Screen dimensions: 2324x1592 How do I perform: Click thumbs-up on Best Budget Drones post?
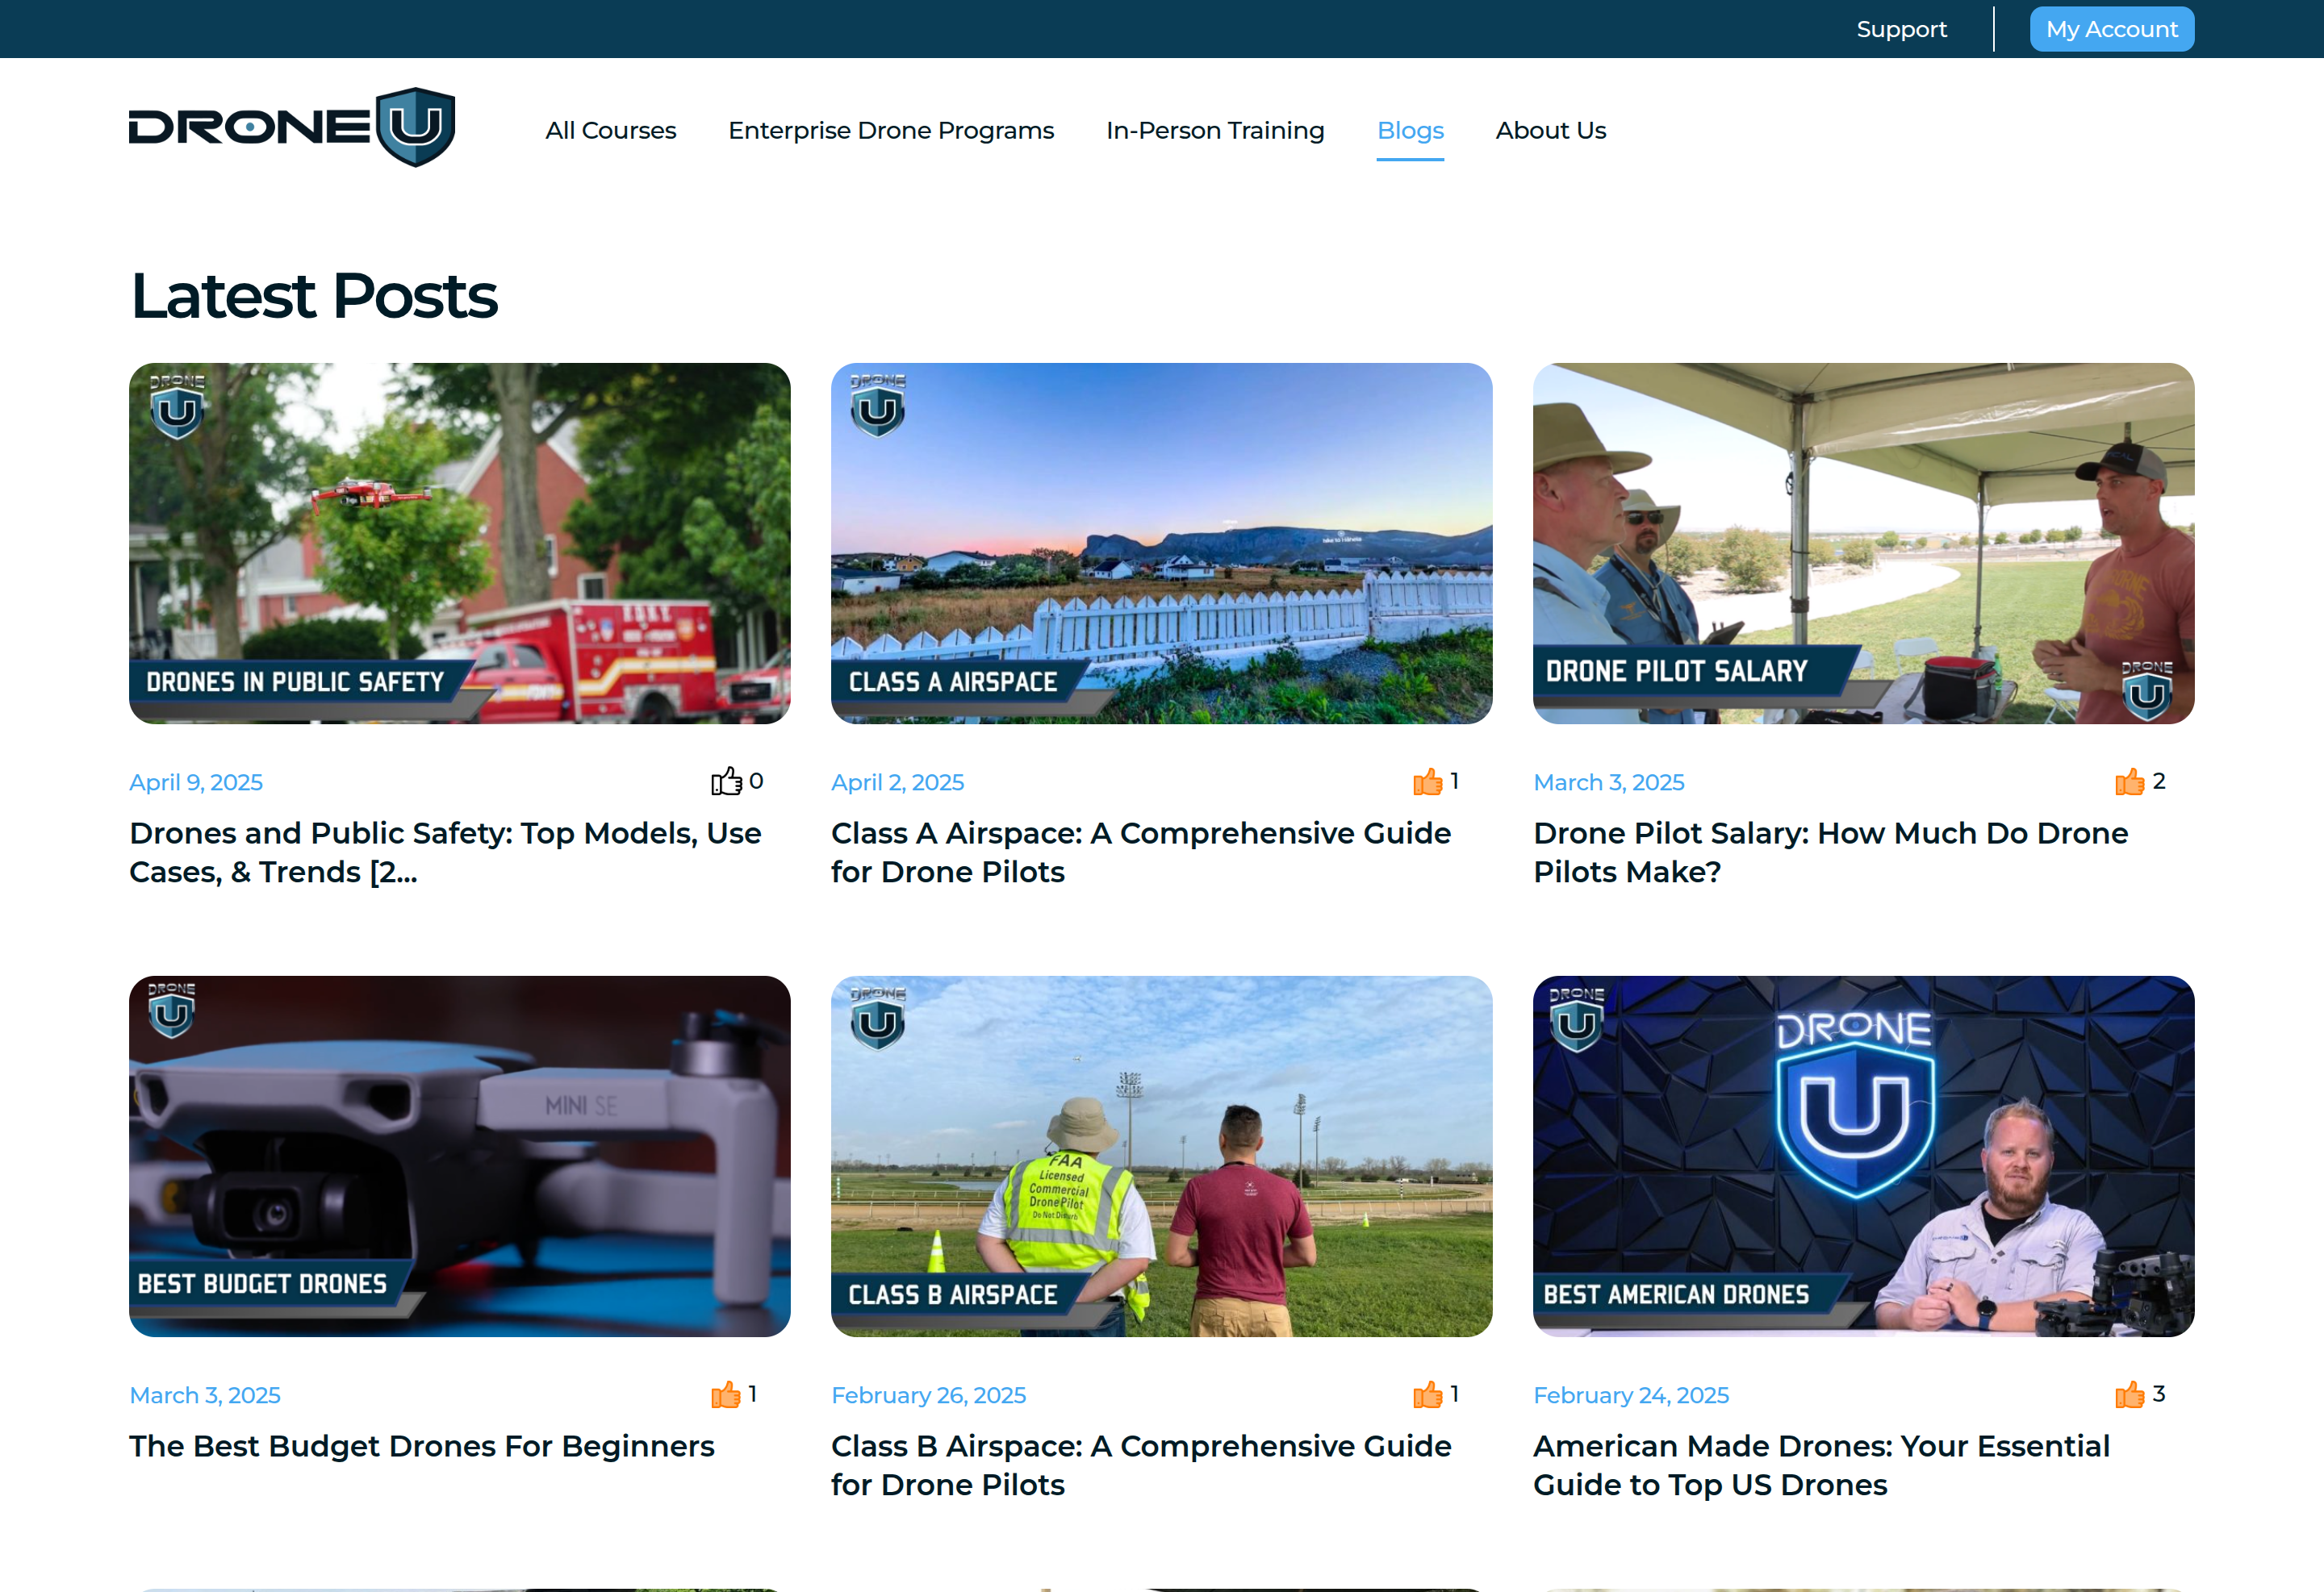coord(727,1394)
